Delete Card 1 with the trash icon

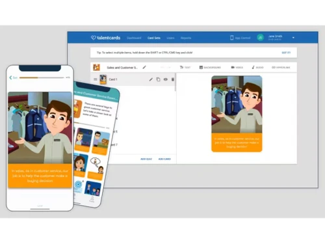click(173, 79)
